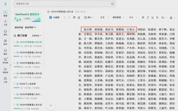The width and height of the screenshot is (178, 111).
Task: Apply the red font color
Action: [x=171, y=17]
